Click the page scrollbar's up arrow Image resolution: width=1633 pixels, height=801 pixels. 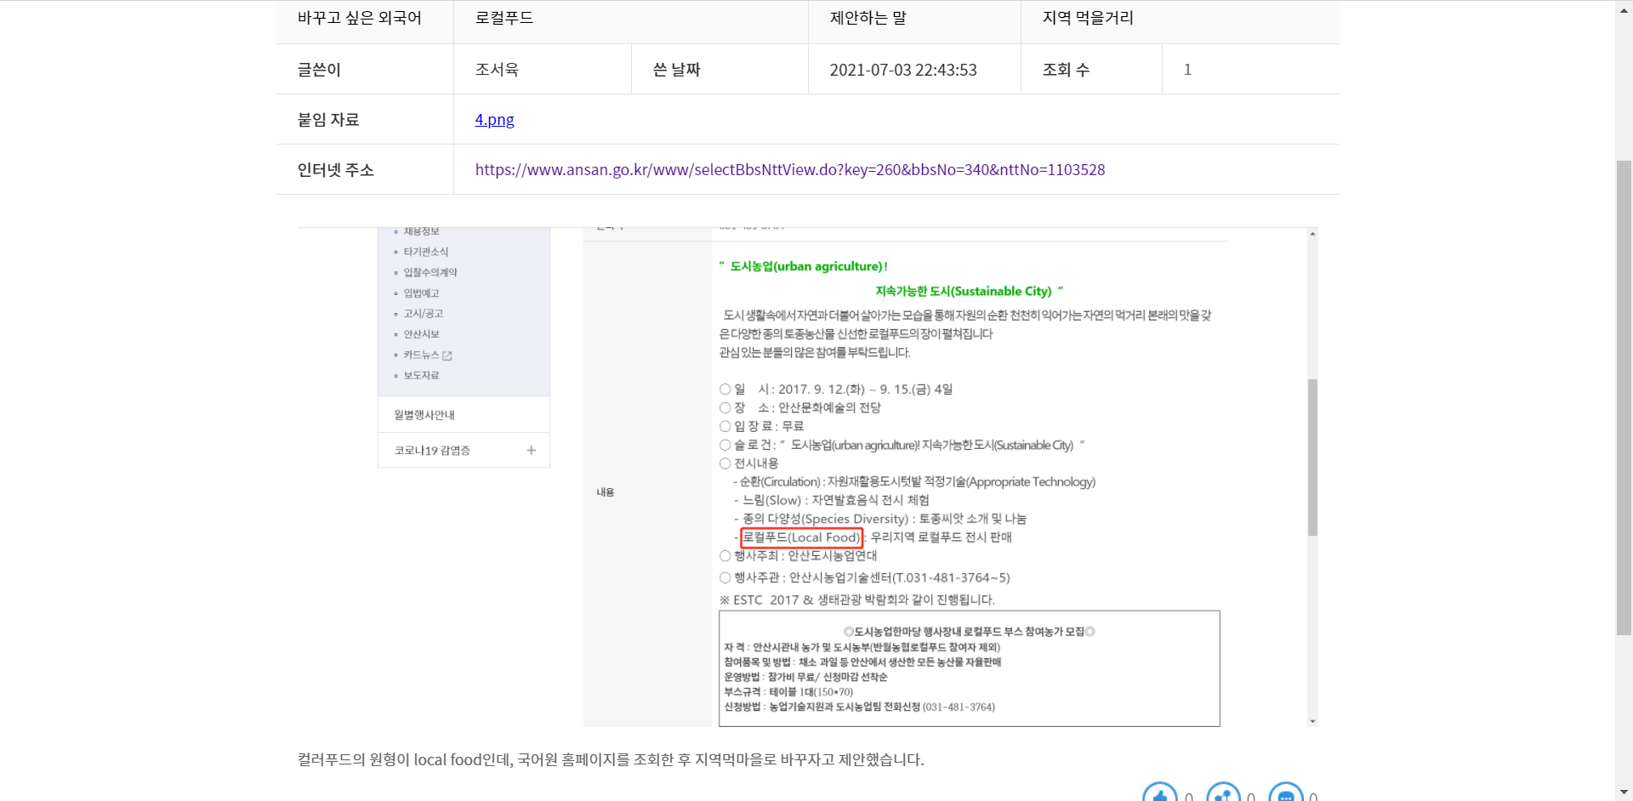pos(1624,7)
